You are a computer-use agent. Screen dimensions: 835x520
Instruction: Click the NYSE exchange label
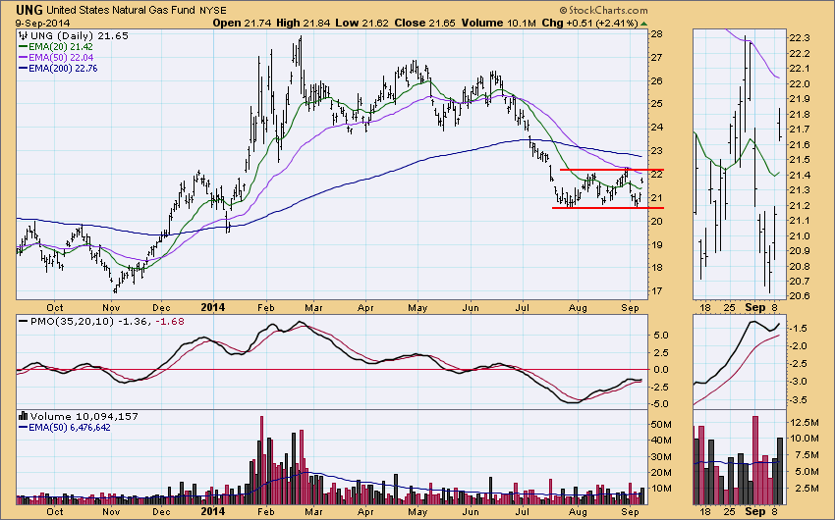[213, 10]
